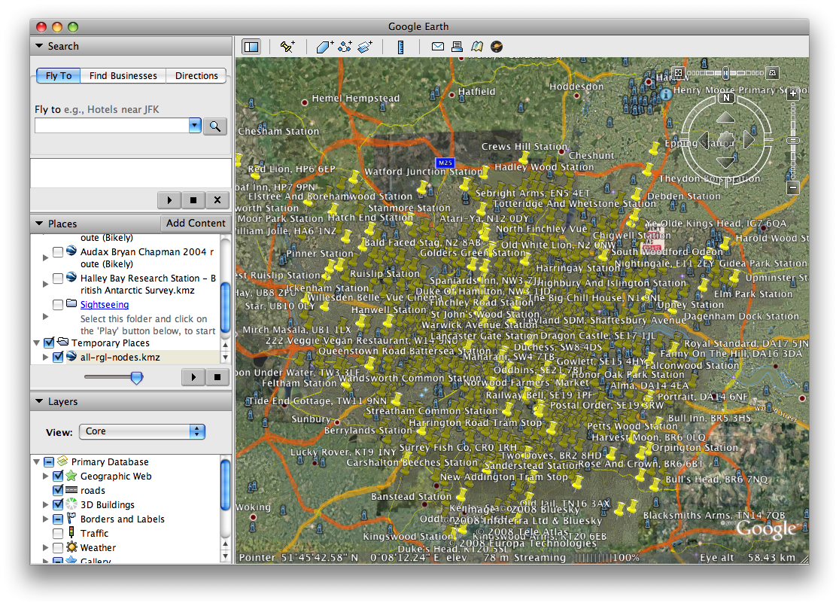
Task: Check the Sightseeing folder checkbox
Action: pos(58,304)
